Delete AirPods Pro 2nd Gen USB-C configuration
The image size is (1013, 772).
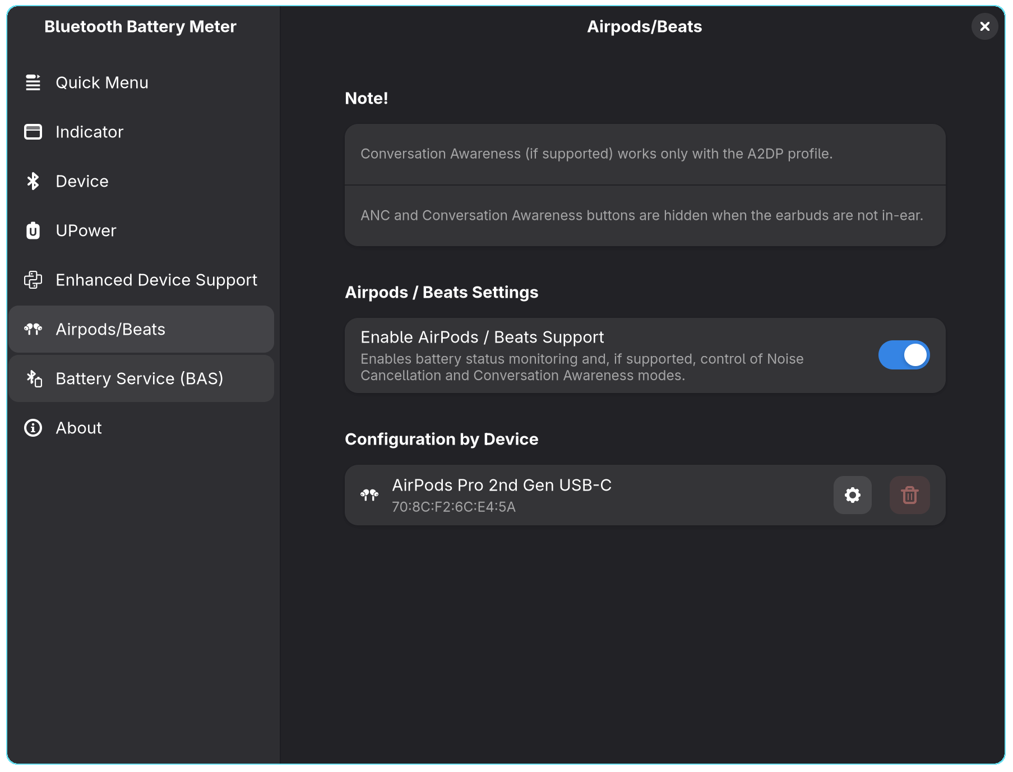click(909, 495)
